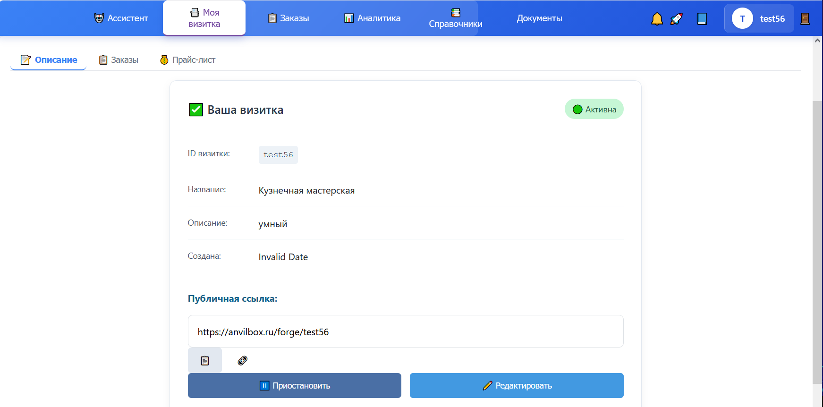The image size is (823, 407).
Task: Open the test56 user profile
Action: click(x=759, y=18)
